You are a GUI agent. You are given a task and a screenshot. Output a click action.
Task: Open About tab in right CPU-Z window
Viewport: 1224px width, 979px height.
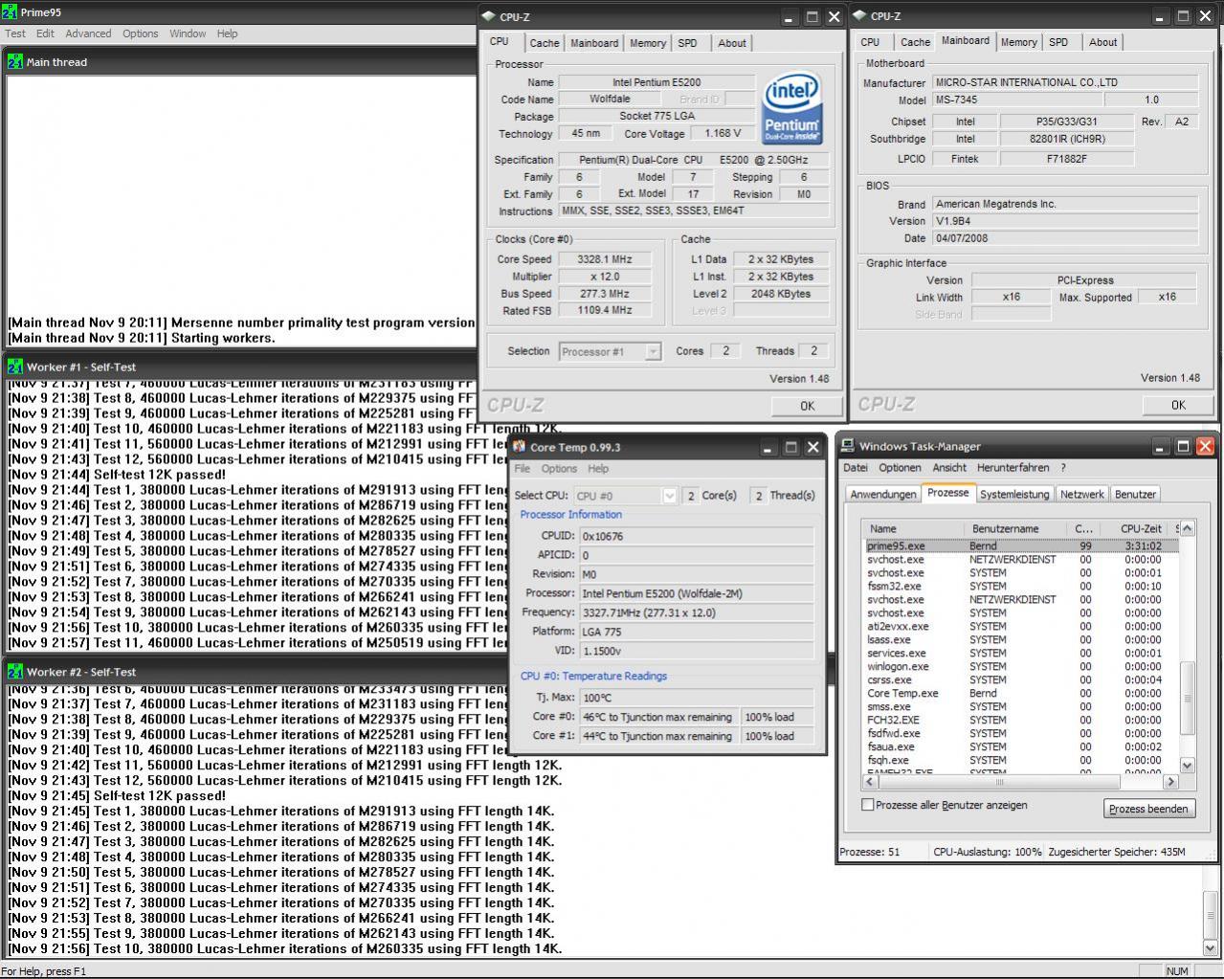click(1102, 42)
